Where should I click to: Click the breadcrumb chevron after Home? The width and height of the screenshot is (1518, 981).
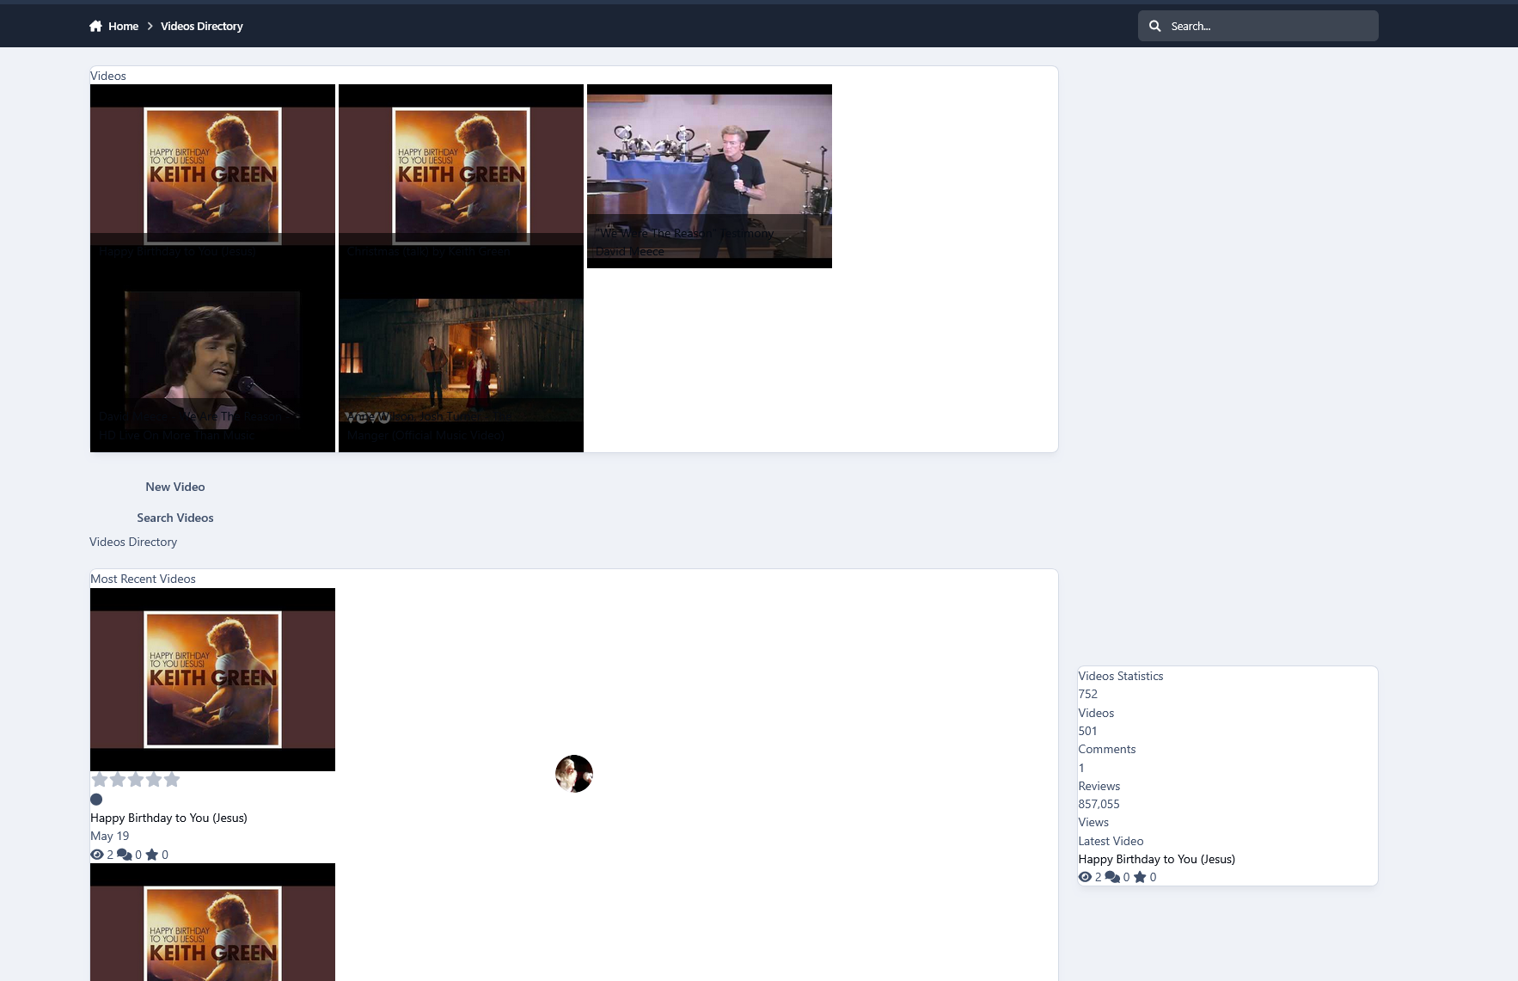pos(150,27)
